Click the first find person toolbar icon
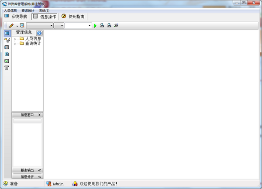262x189 pixels. [x=102, y=25]
